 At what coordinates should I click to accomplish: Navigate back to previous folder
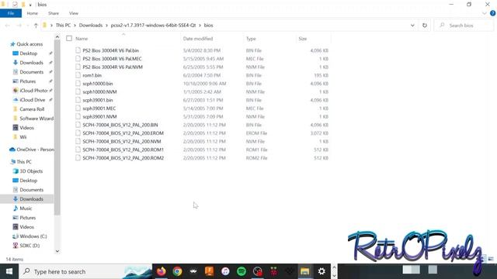pyautogui.click(x=8, y=26)
